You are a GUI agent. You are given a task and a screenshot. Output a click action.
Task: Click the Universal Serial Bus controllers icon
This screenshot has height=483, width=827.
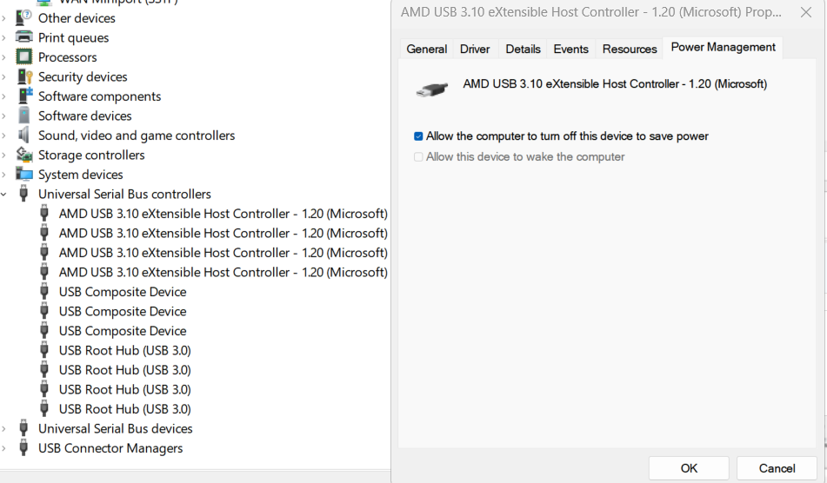click(24, 194)
